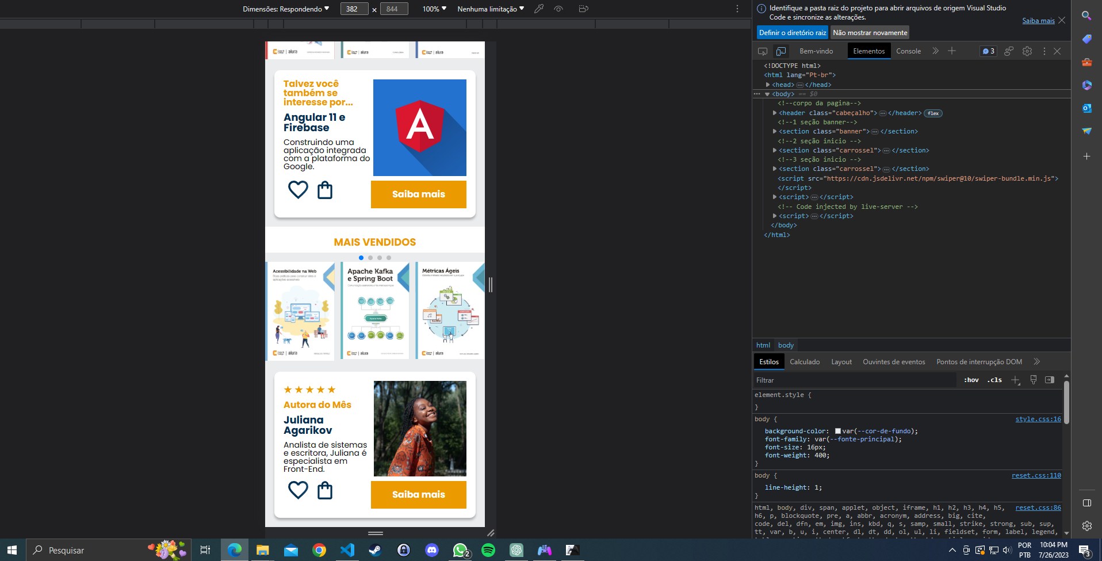Open Windows Start menu
Image resolution: width=1102 pixels, height=561 pixels.
[12, 550]
